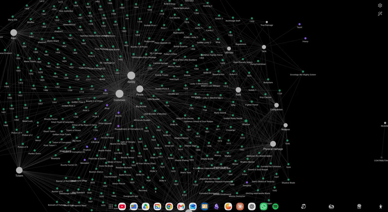This screenshot has width=388, height=212.
Task: Click the timelapse animation wand icon
Action: [380, 14]
